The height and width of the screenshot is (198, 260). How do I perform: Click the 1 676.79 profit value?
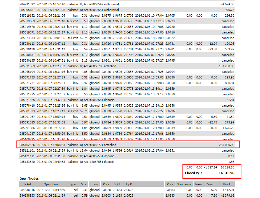[228, 128]
